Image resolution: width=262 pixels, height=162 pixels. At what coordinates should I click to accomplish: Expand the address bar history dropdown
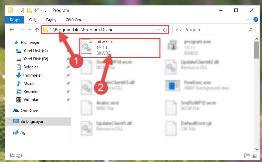coord(158,30)
